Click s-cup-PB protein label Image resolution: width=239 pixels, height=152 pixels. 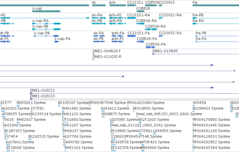click(x=42, y=33)
